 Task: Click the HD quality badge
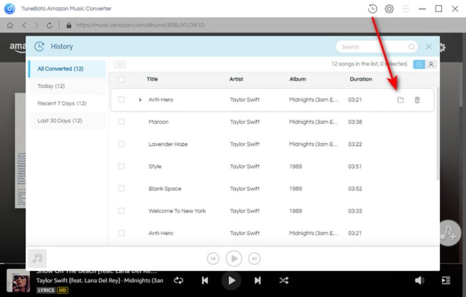(x=62, y=290)
